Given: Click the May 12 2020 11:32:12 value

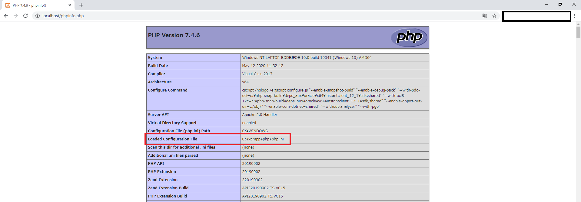Looking at the screenshot, I should pos(263,66).
